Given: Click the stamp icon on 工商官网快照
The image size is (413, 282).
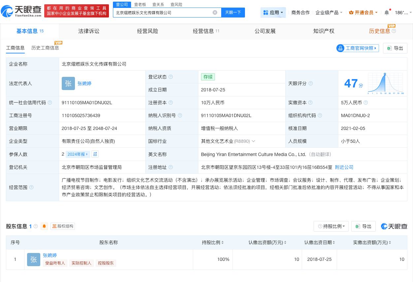Looking at the screenshot, I should tap(340, 48).
